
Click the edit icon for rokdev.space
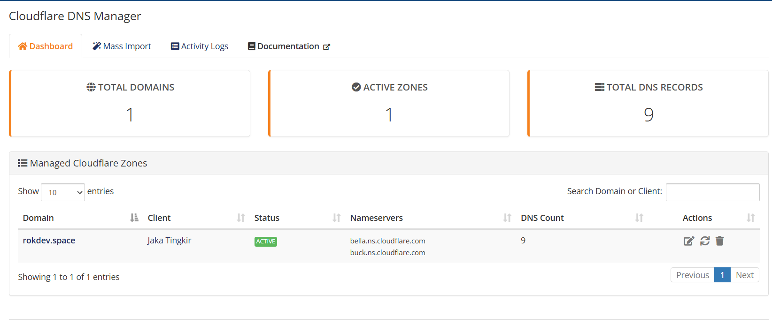688,241
